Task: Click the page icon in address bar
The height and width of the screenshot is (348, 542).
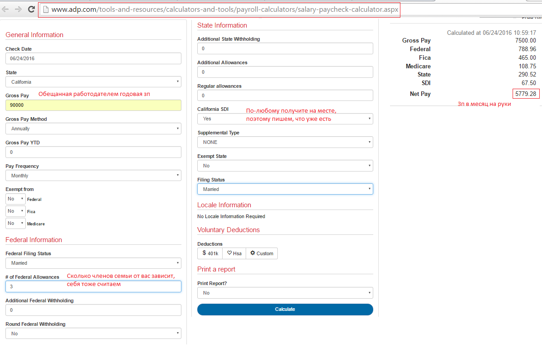Action: point(45,9)
